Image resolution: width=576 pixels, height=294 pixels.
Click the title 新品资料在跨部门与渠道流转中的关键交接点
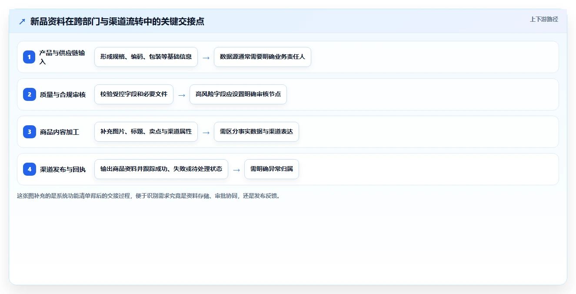(117, 22)
